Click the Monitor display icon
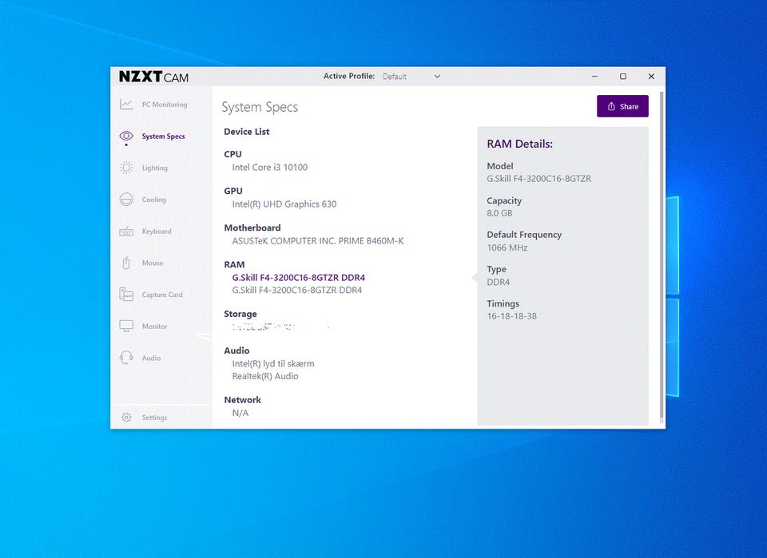 (126, 326)
